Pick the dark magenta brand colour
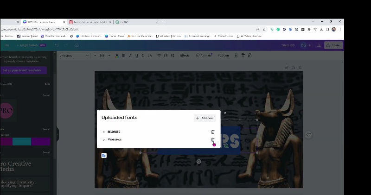The width and height of the screenshot is (371, 195). 6,141
